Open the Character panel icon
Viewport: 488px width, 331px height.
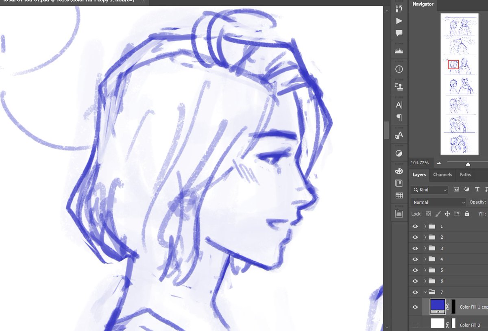[399, 105]
